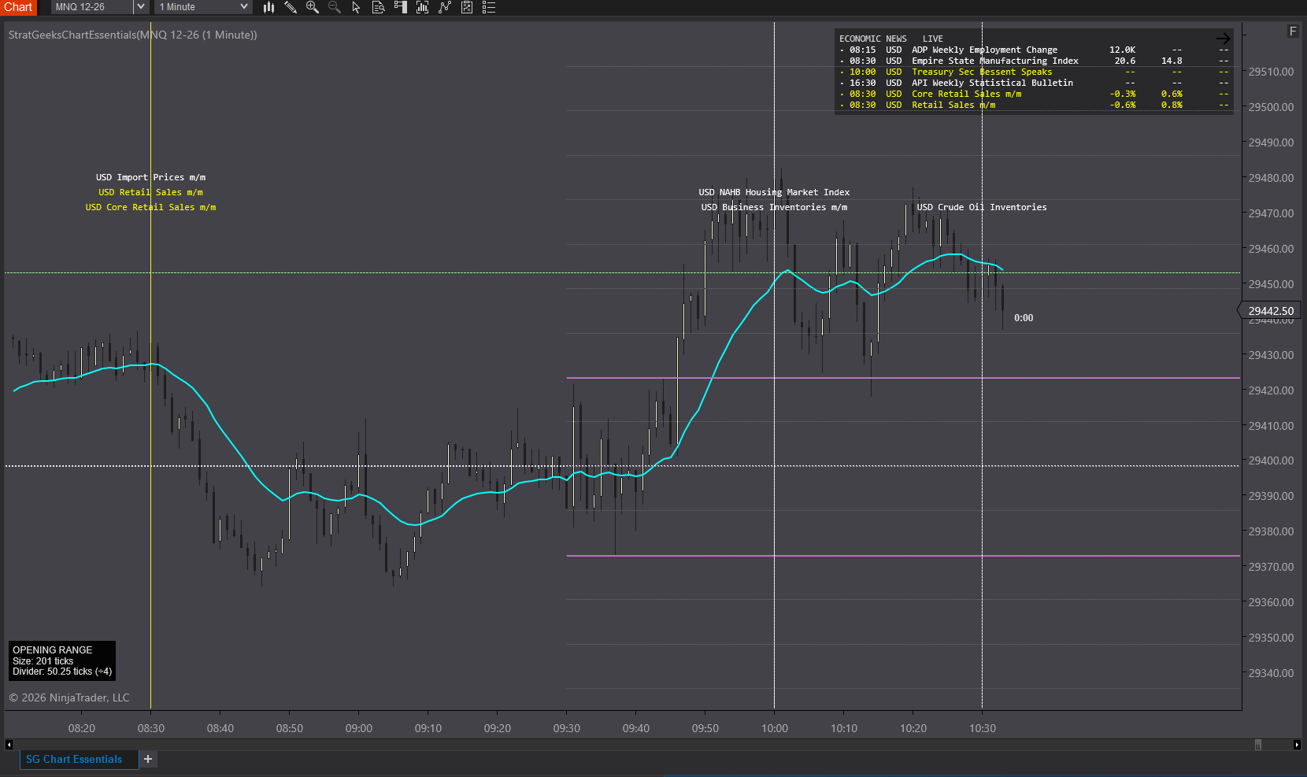1307x777 pixels.
Task: Open the data box document icon
Action: click(378, 7)
